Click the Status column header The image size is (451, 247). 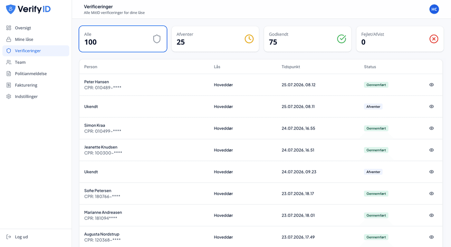tap(370, 67)
